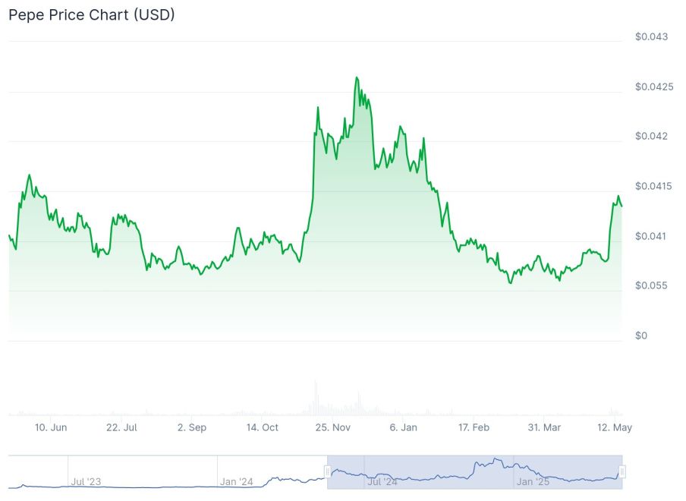The width and height of the screenshot is (686, 501).
Task: Click the left handle of the range navigator
Action: pyautogui.click(x=328, y=471)
